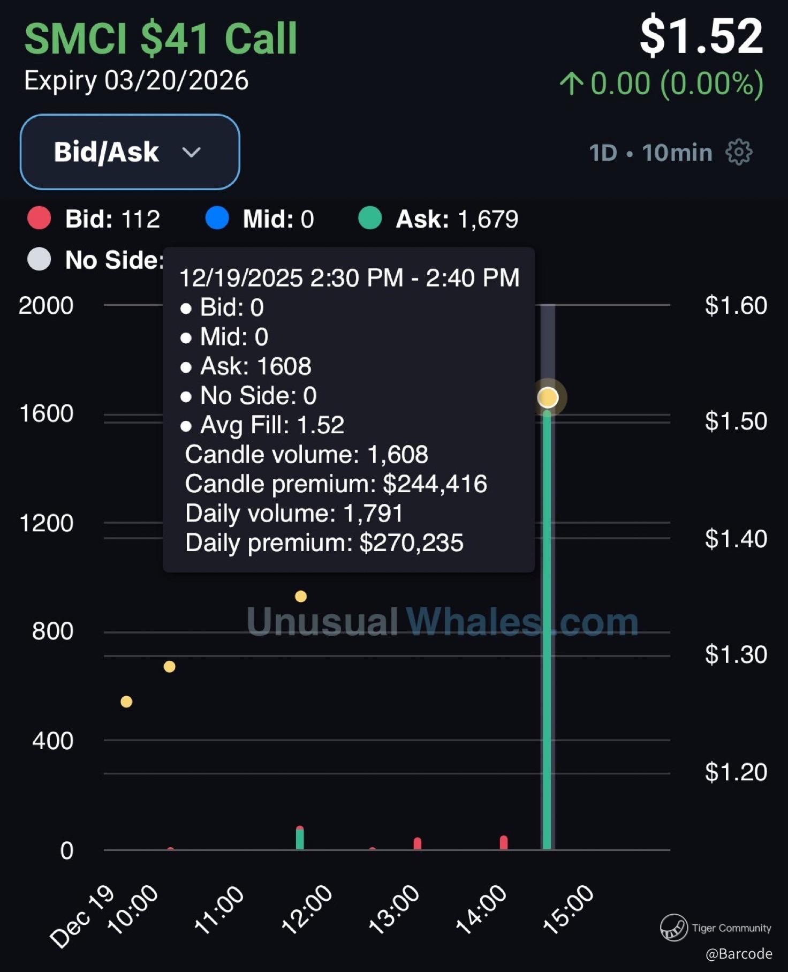Screen dimensions: 788x972
Task: Open the SMCI $41 Call title
Action: pos(161,39)
